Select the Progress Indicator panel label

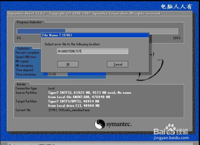click(29, 22)
